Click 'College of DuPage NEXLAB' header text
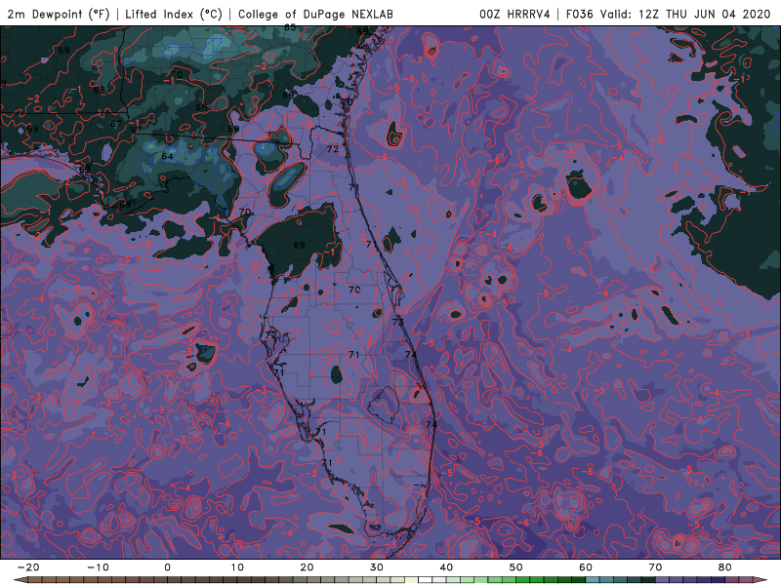Viewport: 781px width, 585px height. (x=315, y=14)
